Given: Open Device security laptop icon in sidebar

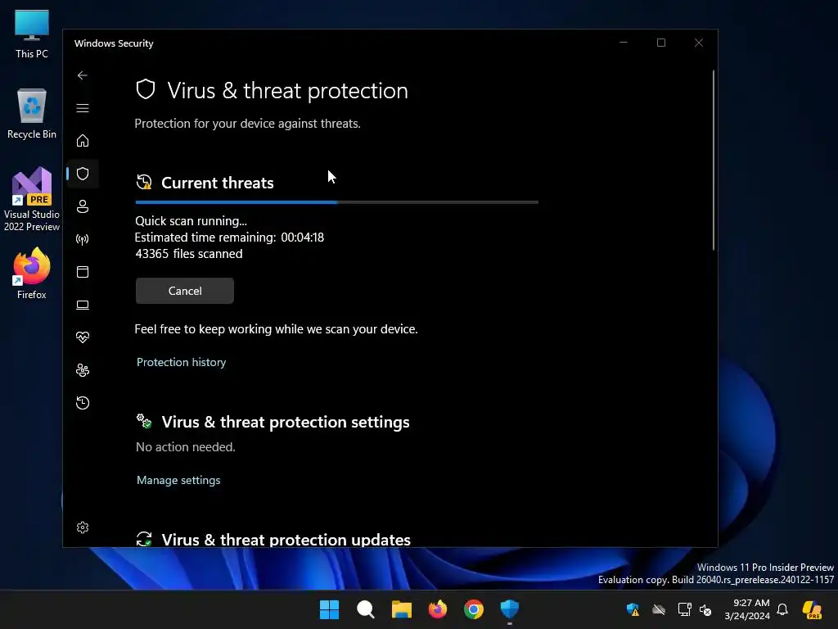Looking at the screenshot, I should (x=83, y=305).
